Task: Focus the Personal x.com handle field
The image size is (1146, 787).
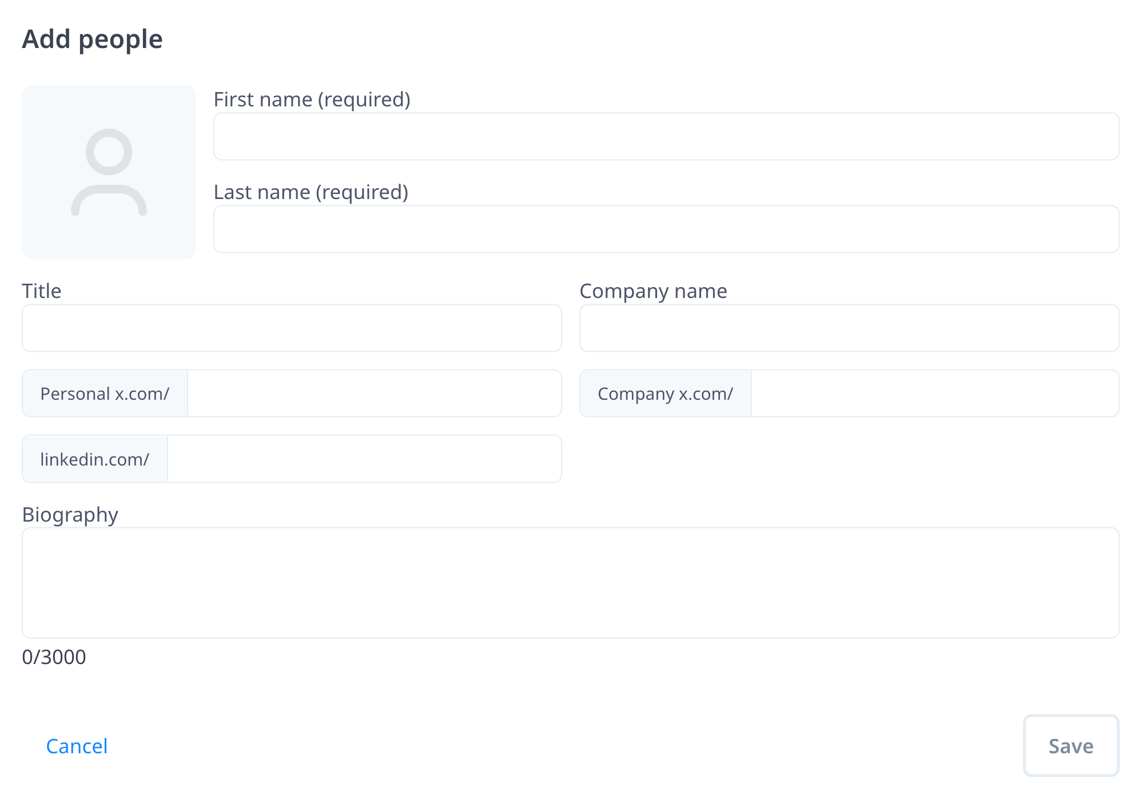Action: (374, 393)
